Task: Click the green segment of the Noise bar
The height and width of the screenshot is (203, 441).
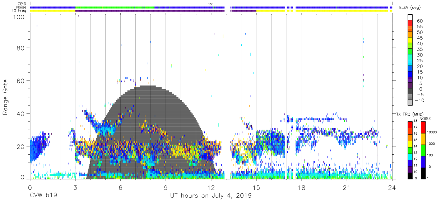Action: click(115, 7)
